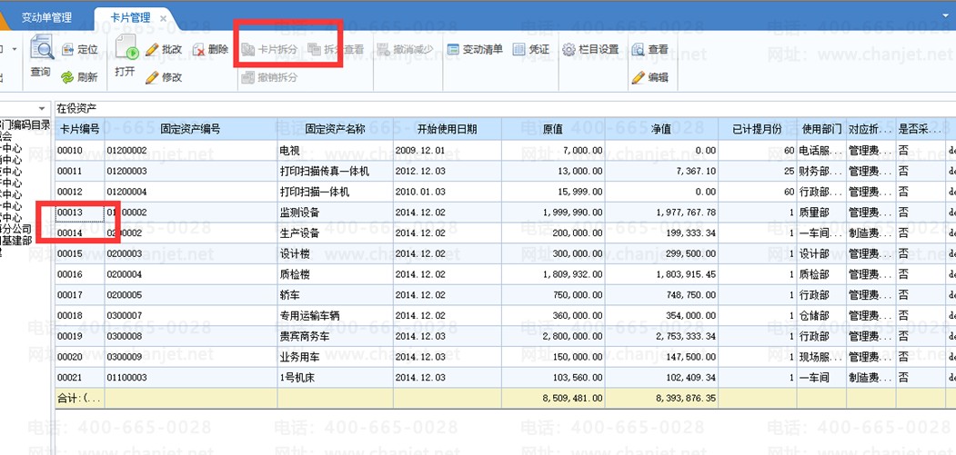Viewport: 956px width, 455px height.
Task: Click the asset name 设计楼
Action: coord(295,254)
